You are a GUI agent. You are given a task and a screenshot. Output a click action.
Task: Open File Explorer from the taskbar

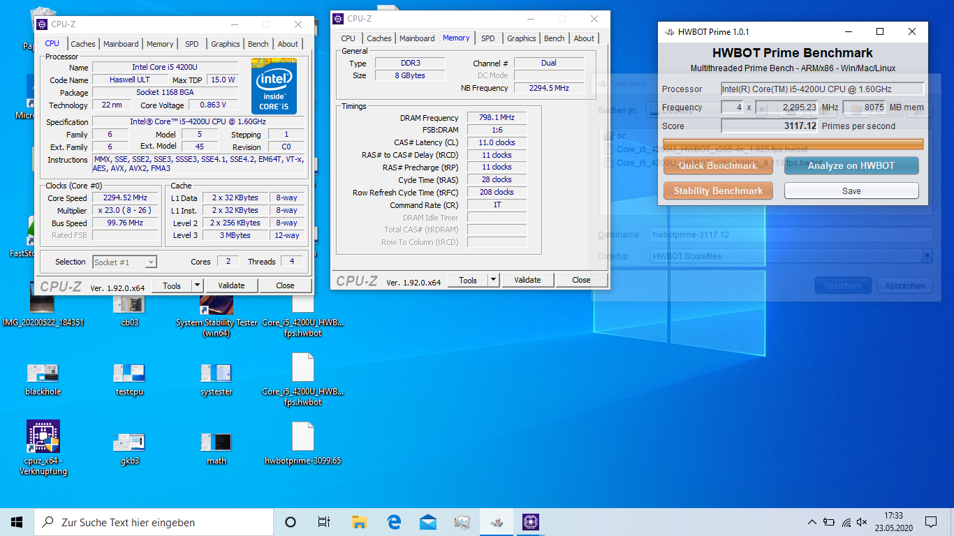(x=359, y=522)
